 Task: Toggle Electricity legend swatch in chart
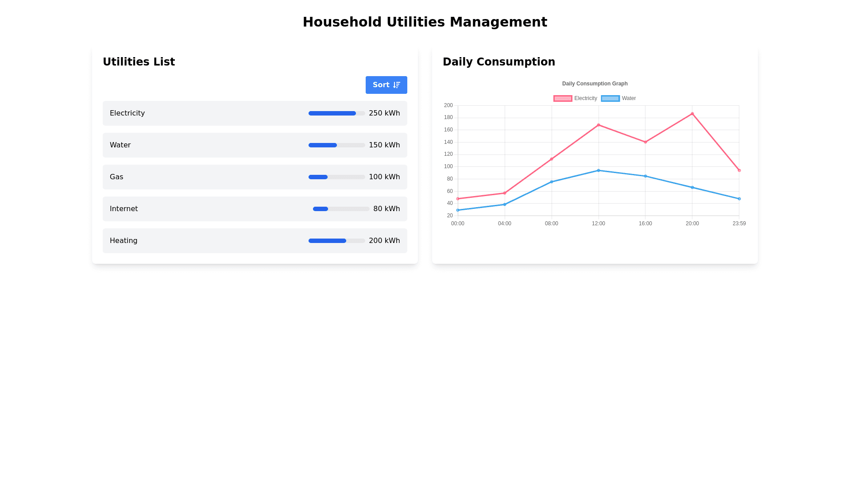tap(563, 98)
